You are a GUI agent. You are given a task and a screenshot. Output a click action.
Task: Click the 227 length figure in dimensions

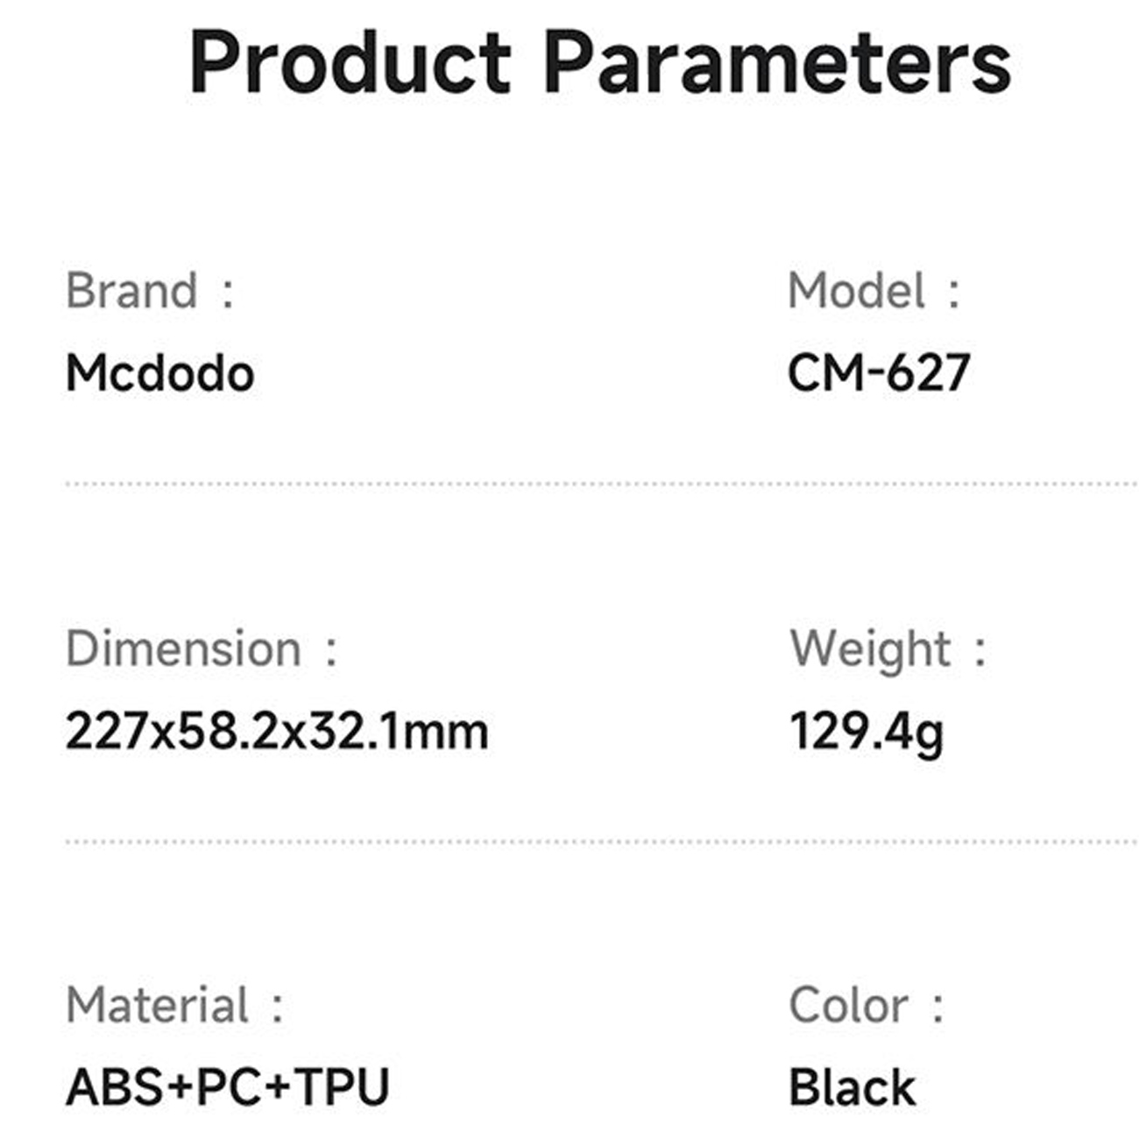pos(105,732)
